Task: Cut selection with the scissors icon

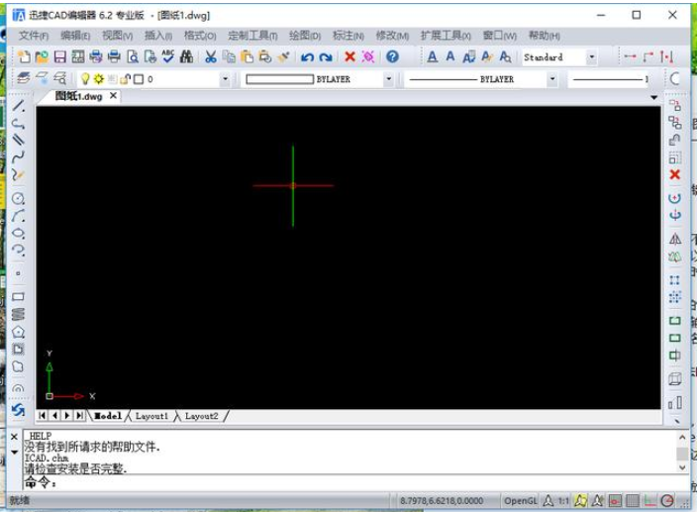Action: click(211, 56)
